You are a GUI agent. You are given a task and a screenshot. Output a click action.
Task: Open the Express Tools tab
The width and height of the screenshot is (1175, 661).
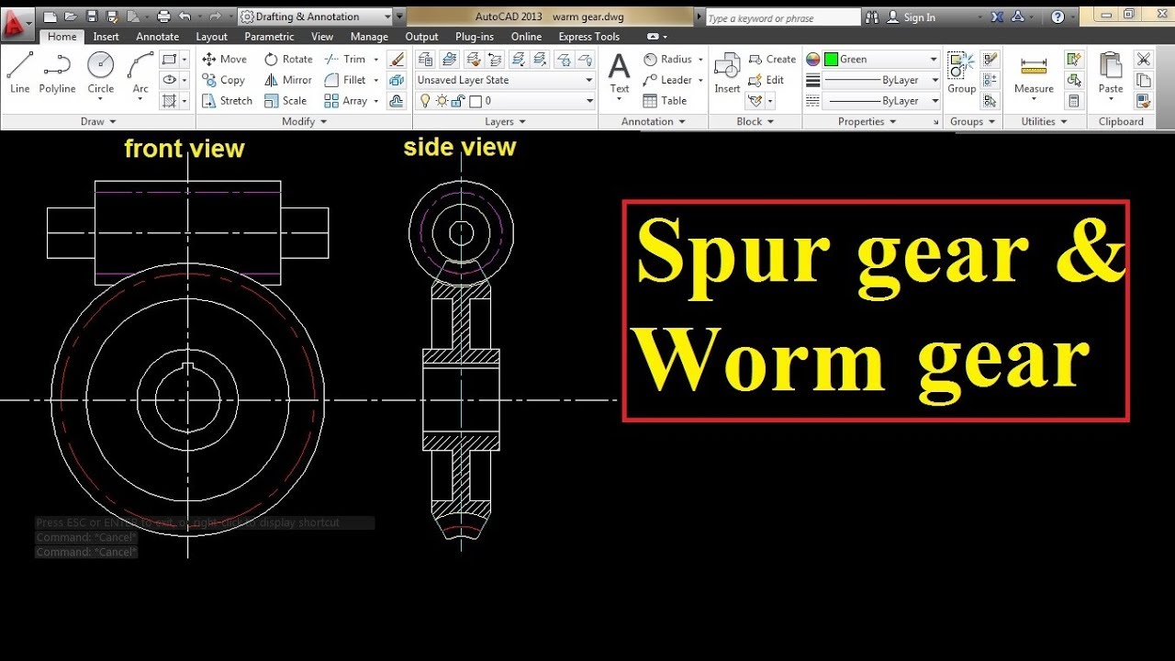(x=588, y=37)
